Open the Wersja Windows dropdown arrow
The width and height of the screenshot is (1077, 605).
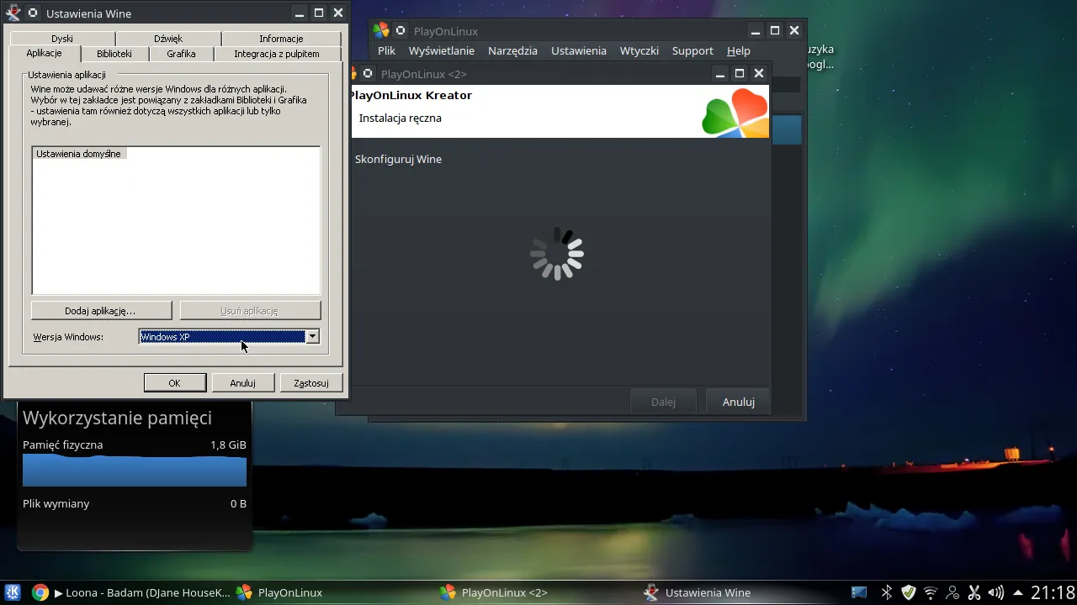pos(312,337)
